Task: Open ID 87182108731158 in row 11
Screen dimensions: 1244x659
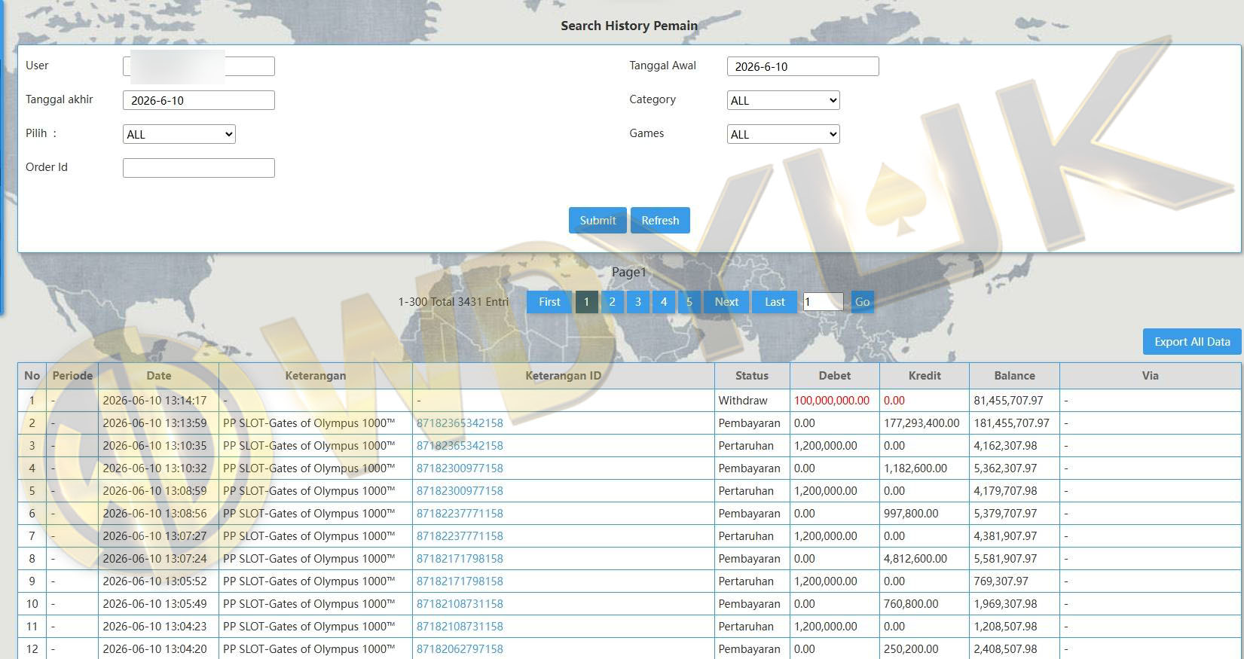Action: pyautogui.click(x=460, y=627)
